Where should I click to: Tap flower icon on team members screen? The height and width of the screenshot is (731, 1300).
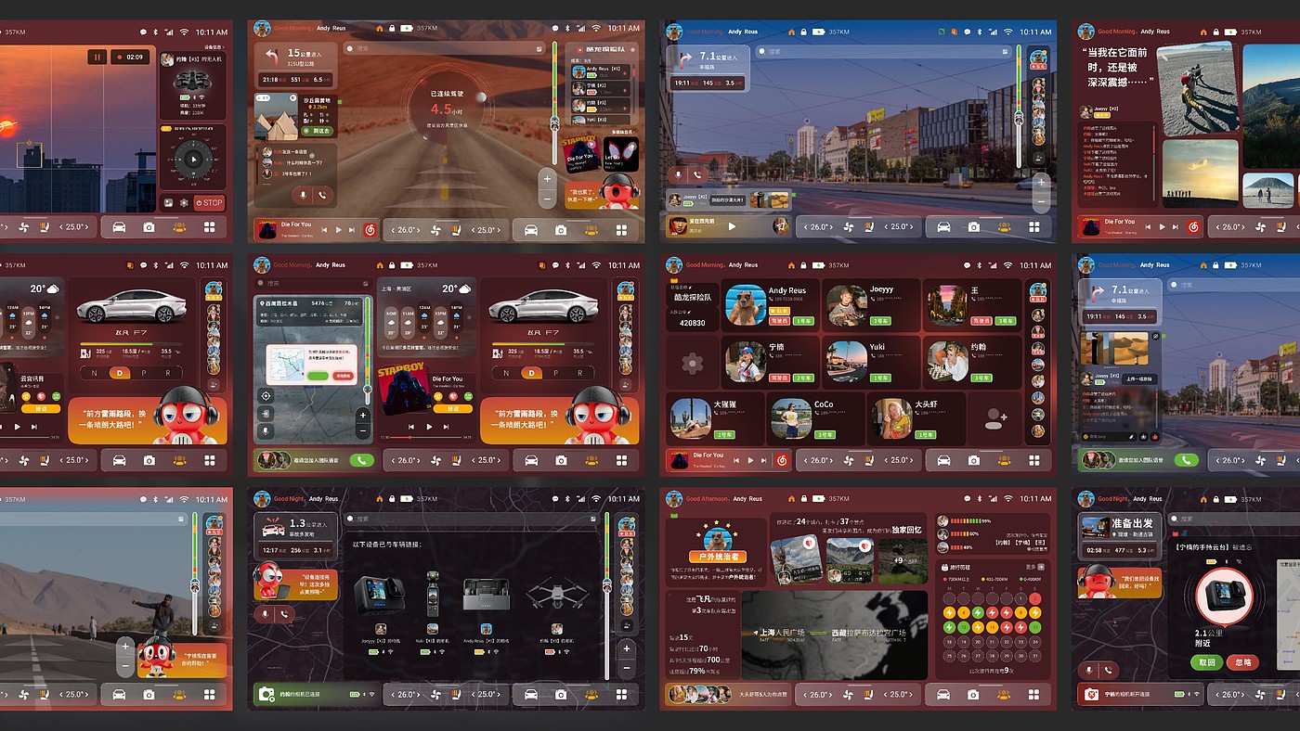click(x=693, y=364)
